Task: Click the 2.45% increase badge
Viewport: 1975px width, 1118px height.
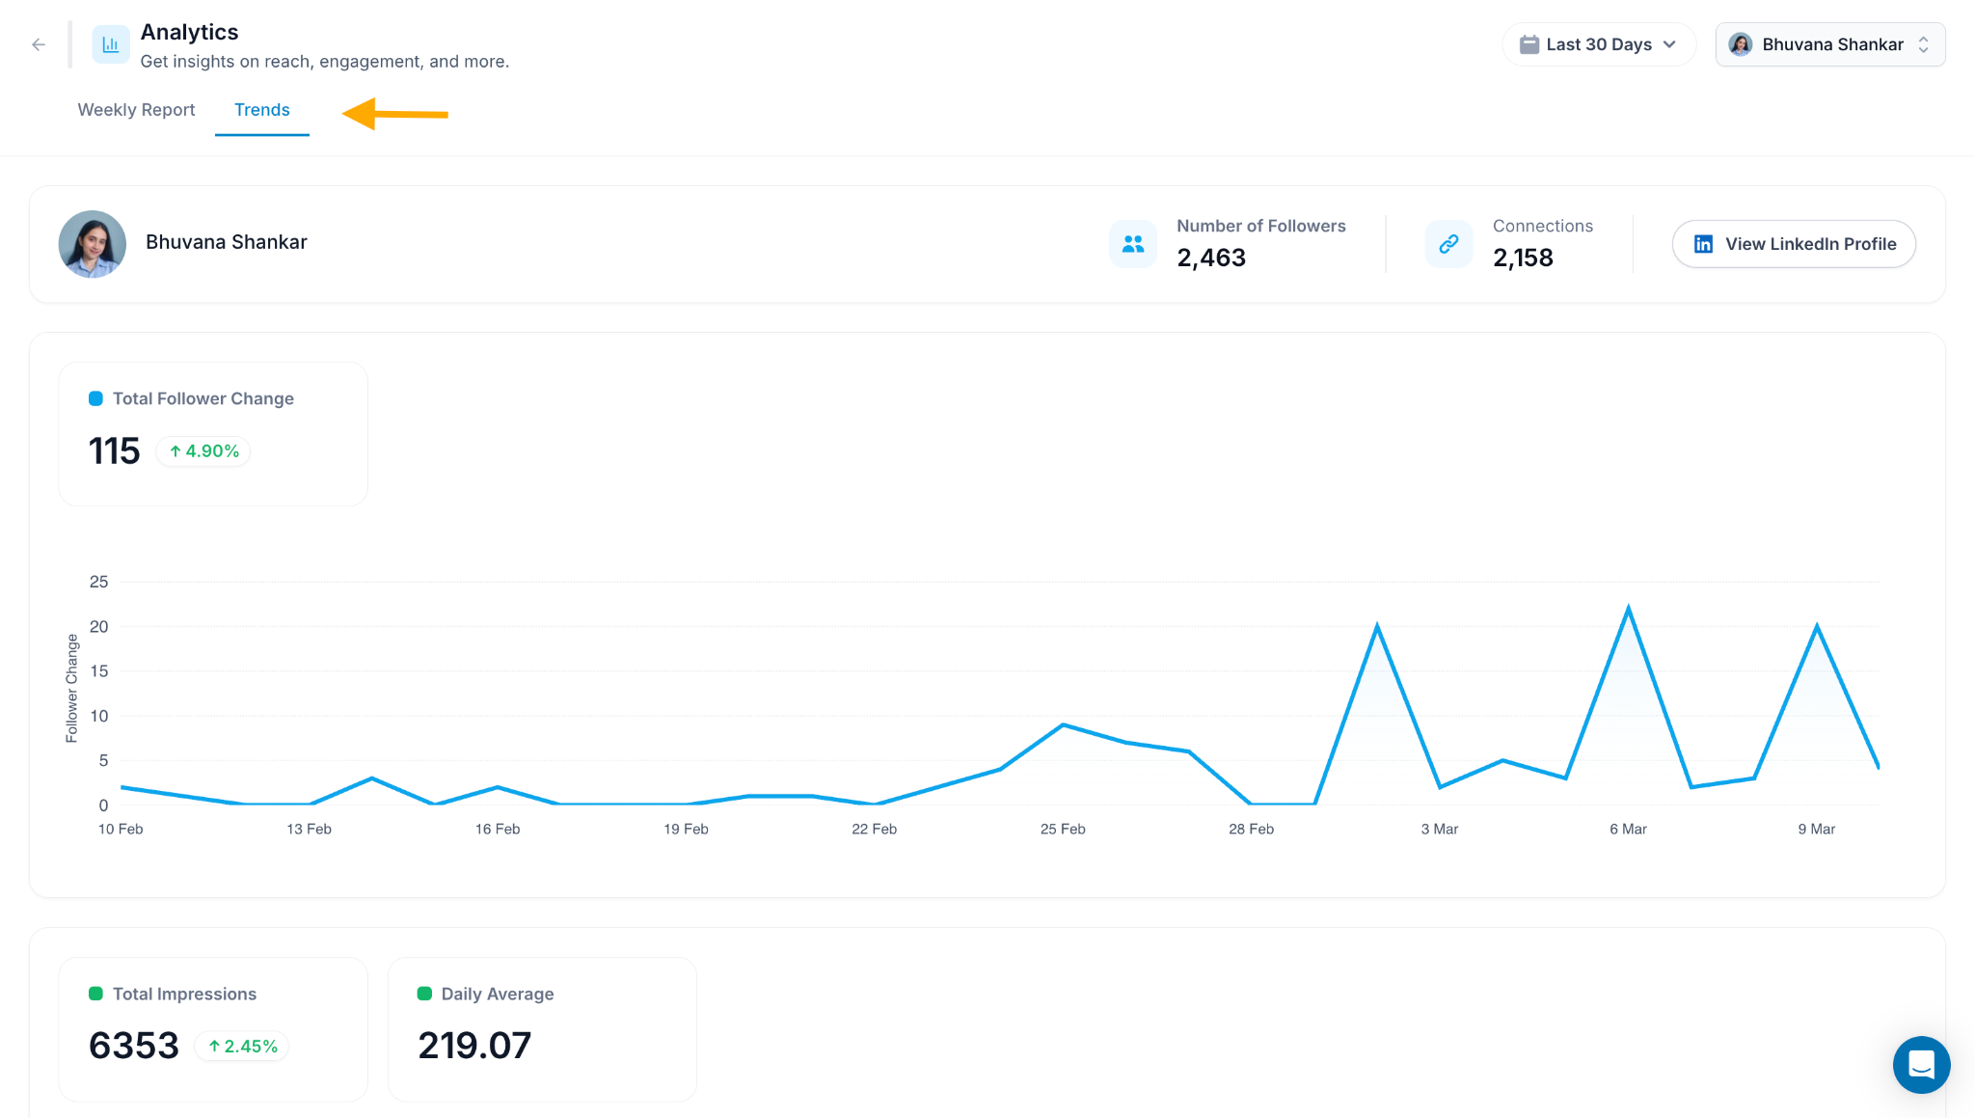Action: point(242,1047)
